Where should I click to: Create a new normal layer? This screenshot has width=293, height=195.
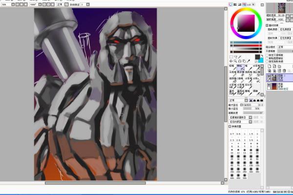click(x=270, y=66)
